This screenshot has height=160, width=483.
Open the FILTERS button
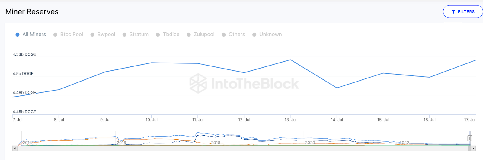[463, 12]
